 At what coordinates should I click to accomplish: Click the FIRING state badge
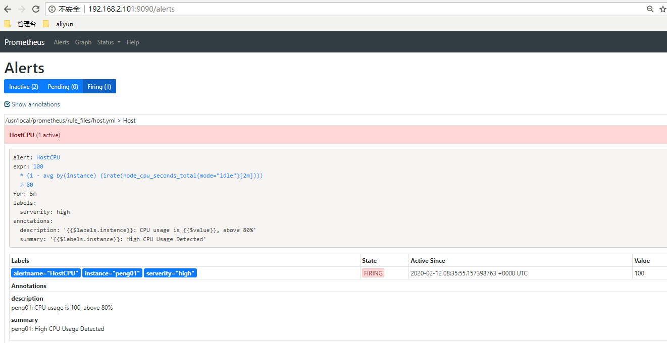coord(373,273)
